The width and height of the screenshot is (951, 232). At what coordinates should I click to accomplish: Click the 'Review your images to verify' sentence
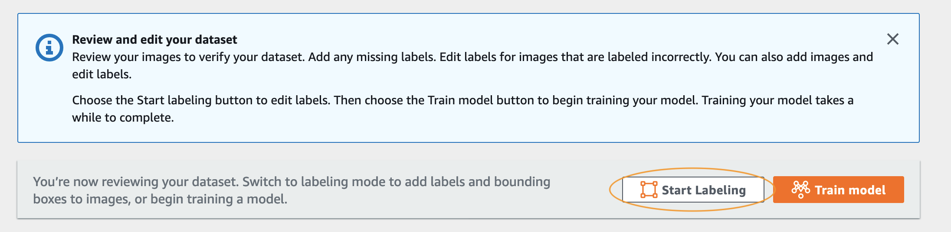[189, 57]
